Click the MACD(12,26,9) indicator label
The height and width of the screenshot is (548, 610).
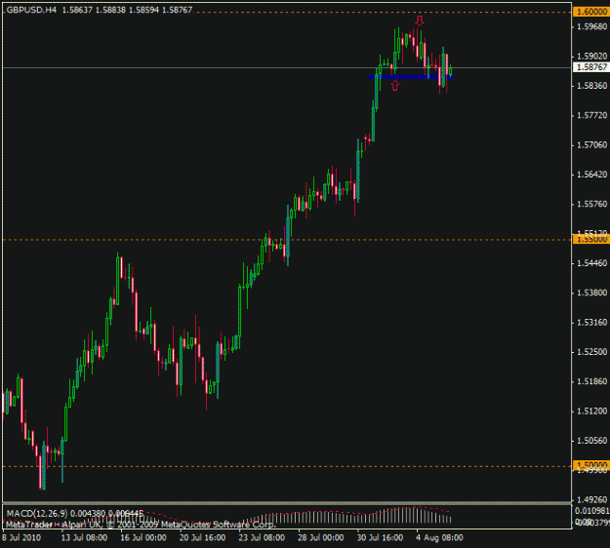[37, 514]
